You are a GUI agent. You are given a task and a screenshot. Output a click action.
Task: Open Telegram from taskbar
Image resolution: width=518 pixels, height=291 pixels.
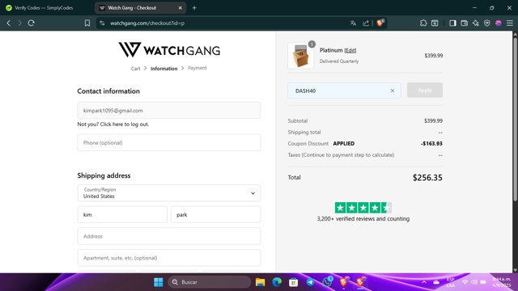coord(310,282)
